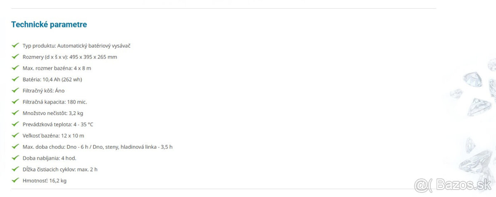496x197 pixels.
Task: Select the checkmark next to Filtračná kapacita
Action: pos(15,102)
